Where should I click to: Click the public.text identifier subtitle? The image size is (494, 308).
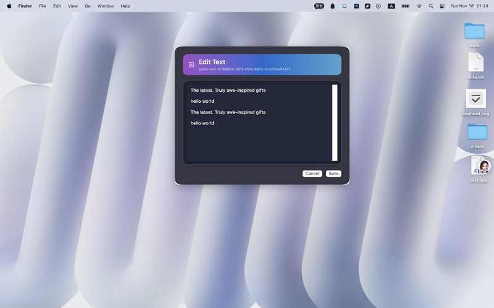(245, 69)
